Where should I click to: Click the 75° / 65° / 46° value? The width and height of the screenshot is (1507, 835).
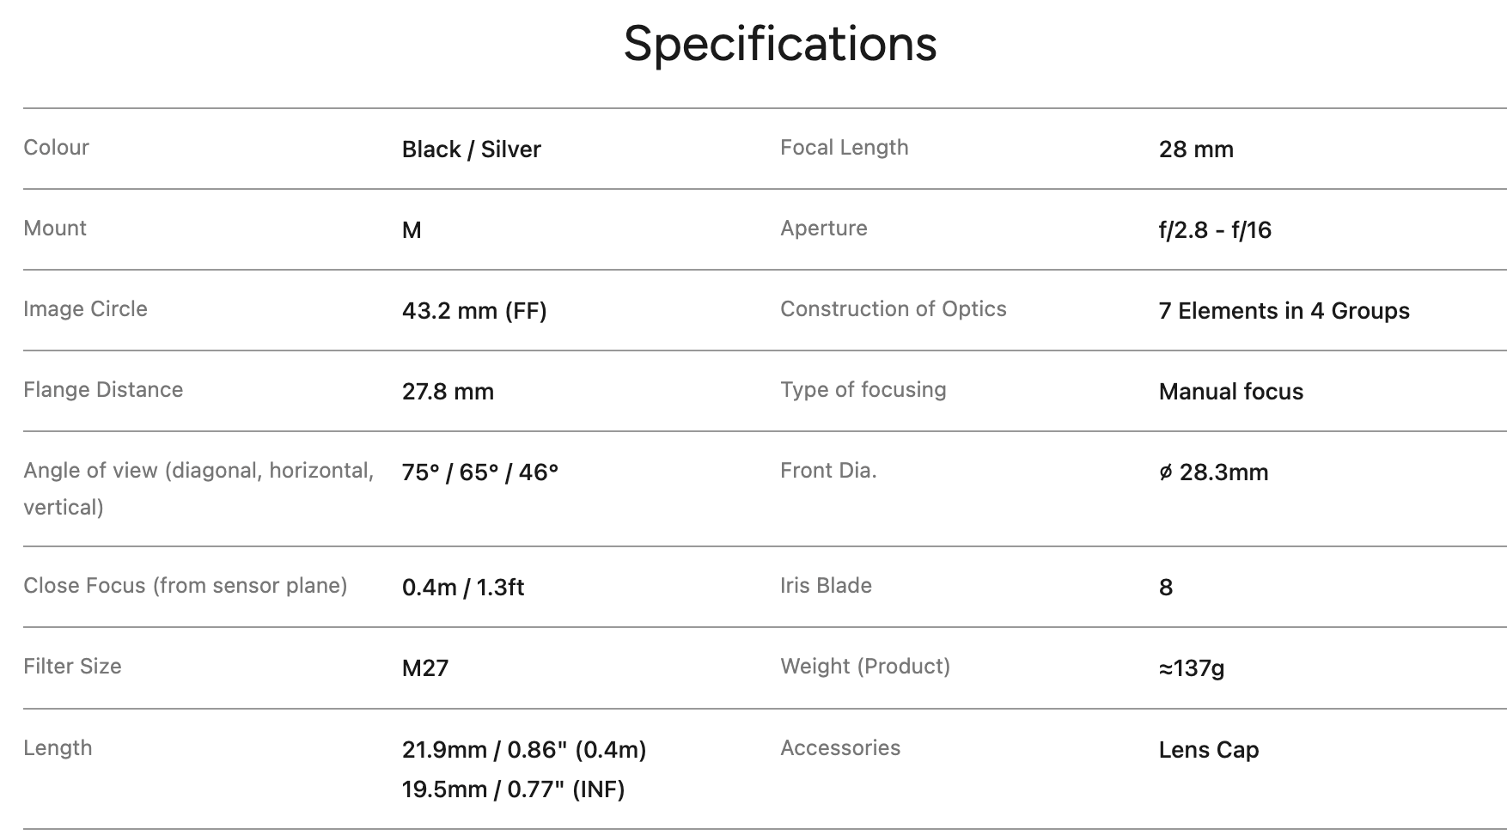pyautogui.click(x=479, y=472)
